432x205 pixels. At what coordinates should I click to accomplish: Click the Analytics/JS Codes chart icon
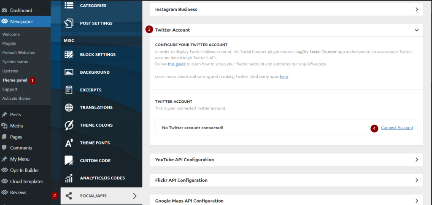(x=69, y=178)
